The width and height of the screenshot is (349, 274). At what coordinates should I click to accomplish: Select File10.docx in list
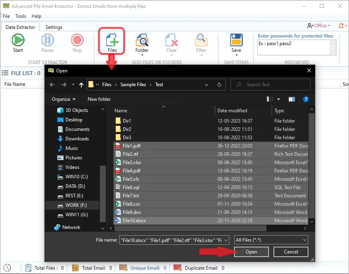click(x=211, y=221)
